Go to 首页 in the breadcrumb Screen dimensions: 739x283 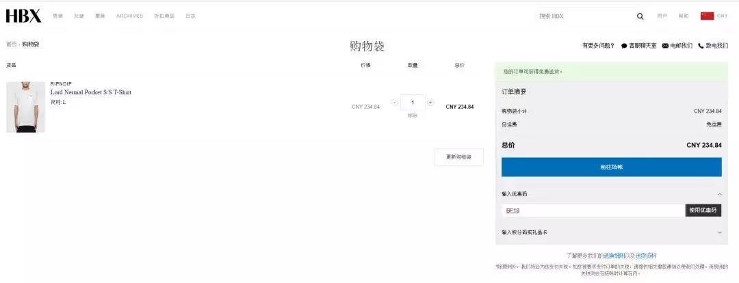pos(11,44)
